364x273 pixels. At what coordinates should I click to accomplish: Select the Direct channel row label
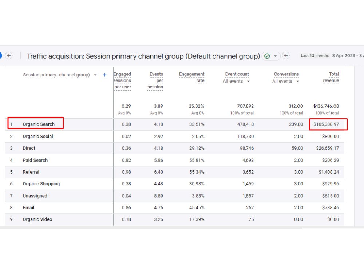coord(29,148)
